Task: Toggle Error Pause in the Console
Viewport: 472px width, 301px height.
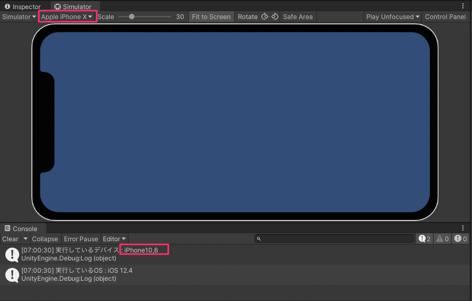Action: pos(81,239)
